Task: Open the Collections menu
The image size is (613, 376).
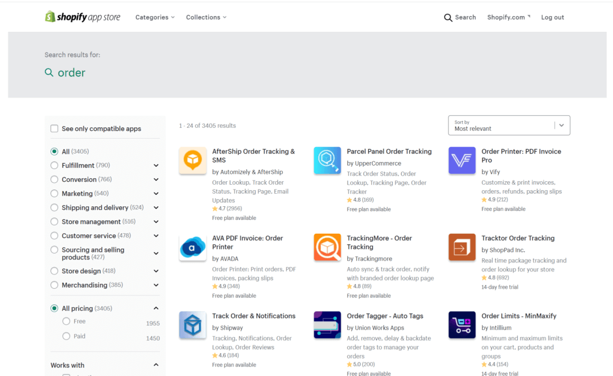Action: pyautogui.click(x=206, y=17)
